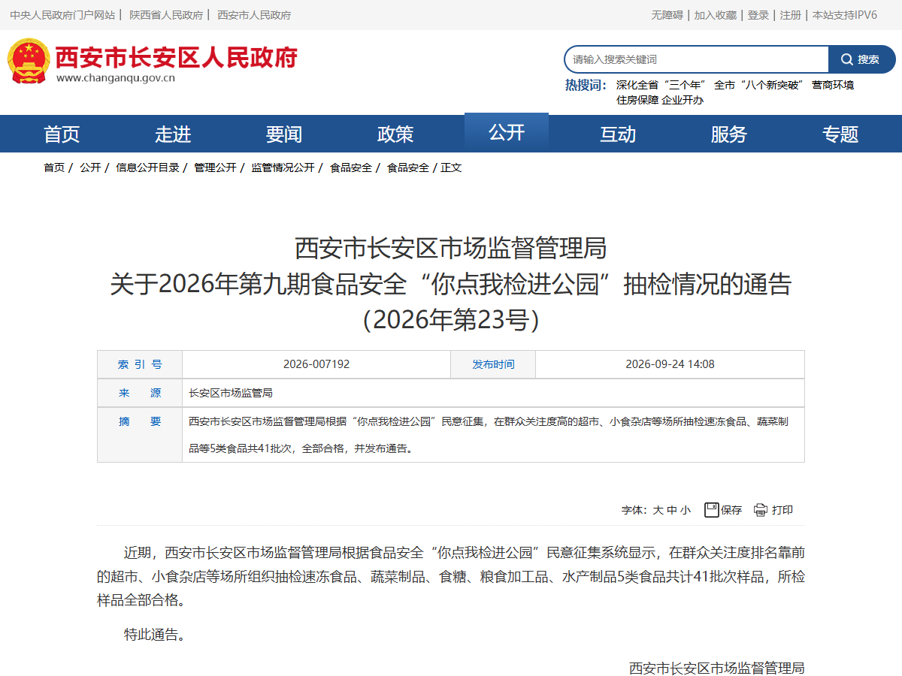Screen dimensions: 902x676
Task: Open the 走进 navigation tab
Action: pos(173,134)
